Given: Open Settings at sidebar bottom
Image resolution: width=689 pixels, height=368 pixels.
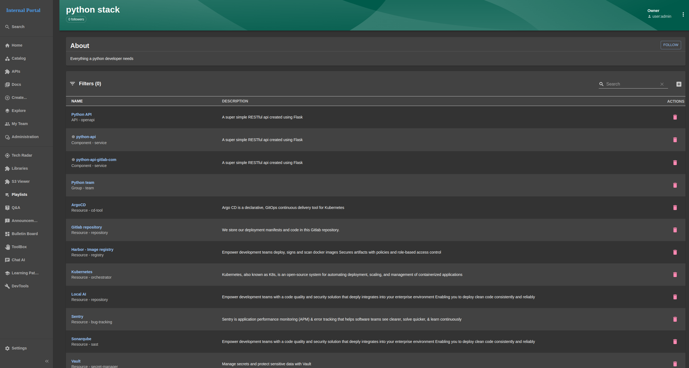Looking at the screenshot, I should tap(19, 348).
